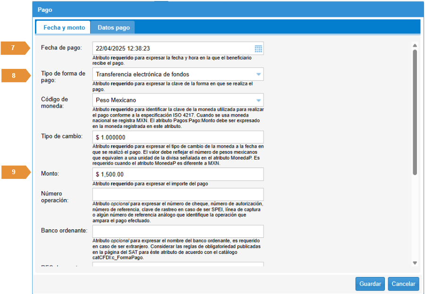Viewport: 425px width, 294px height.
Task: Click the Monto help text about importe del pago
Action: point(150,184)
